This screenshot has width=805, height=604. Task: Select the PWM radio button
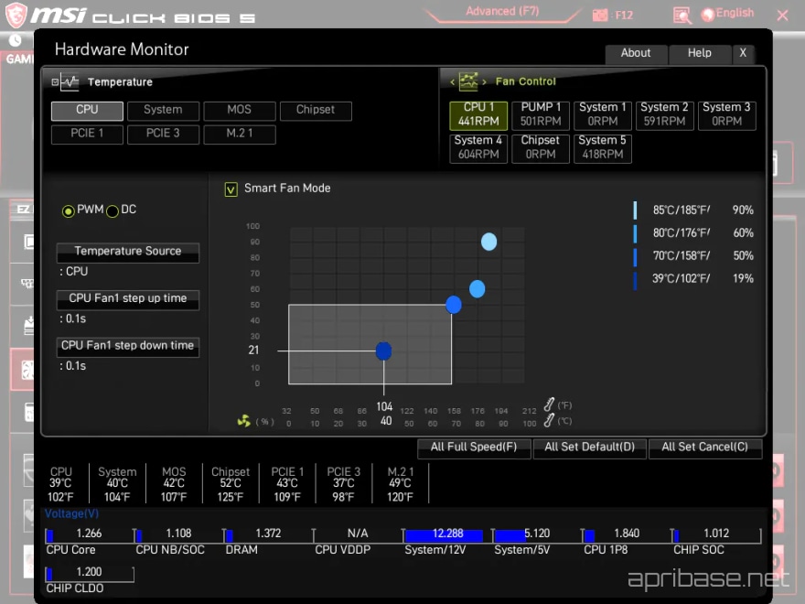click(x=68, y=211)
